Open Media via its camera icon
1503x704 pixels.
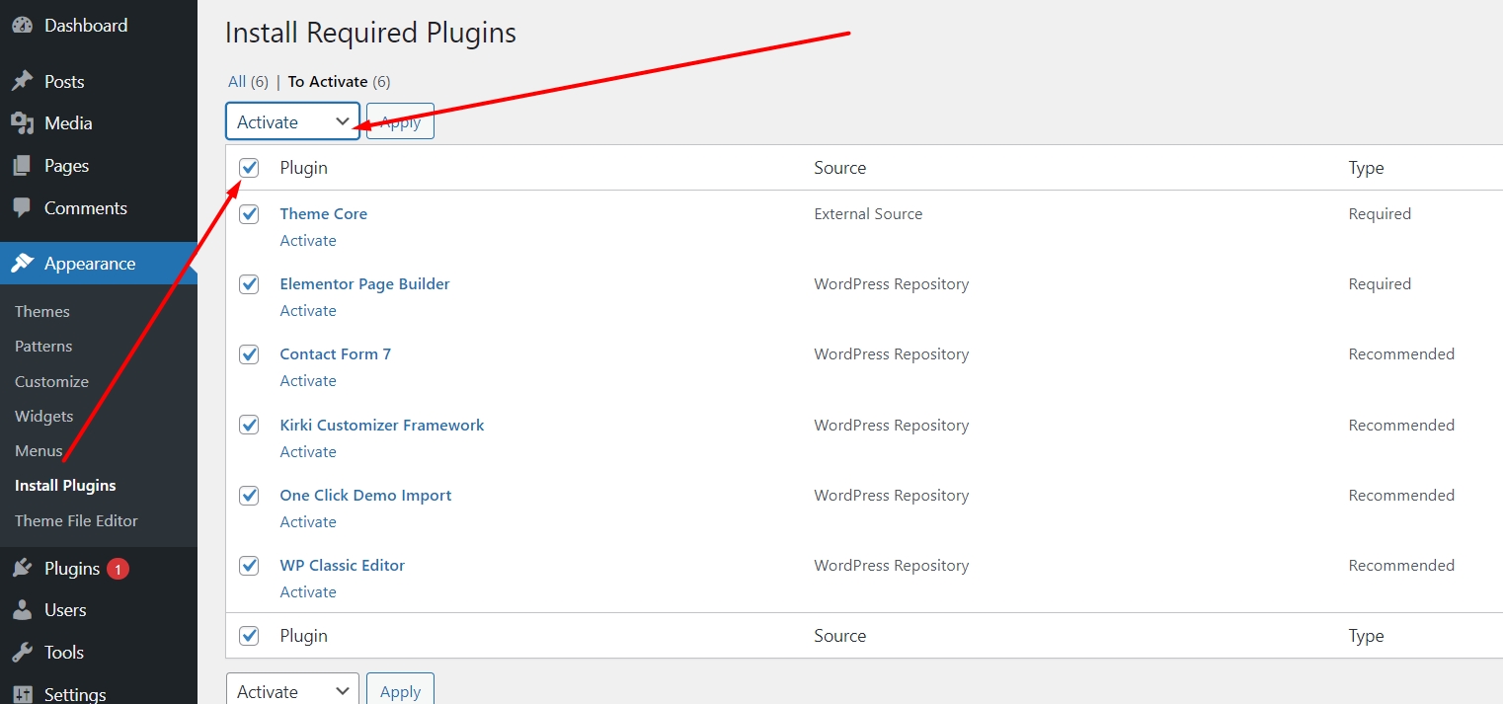click(22, 123)
